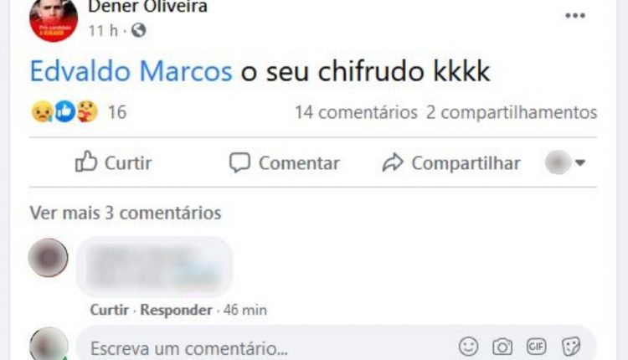The width and height of the screenshot is (628, 360).
Task: Click the sad reaction emoji icon
Action: pos(42,111)
